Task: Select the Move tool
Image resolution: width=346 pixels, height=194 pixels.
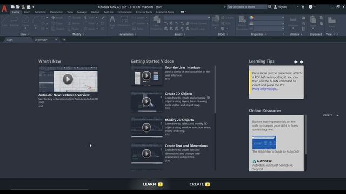Action: [57, 18]
